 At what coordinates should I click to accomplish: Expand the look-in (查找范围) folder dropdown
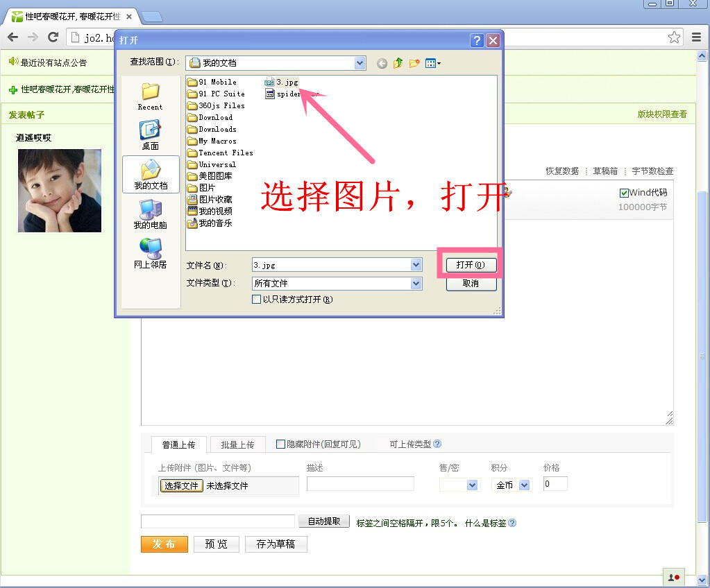pos(360,63)
